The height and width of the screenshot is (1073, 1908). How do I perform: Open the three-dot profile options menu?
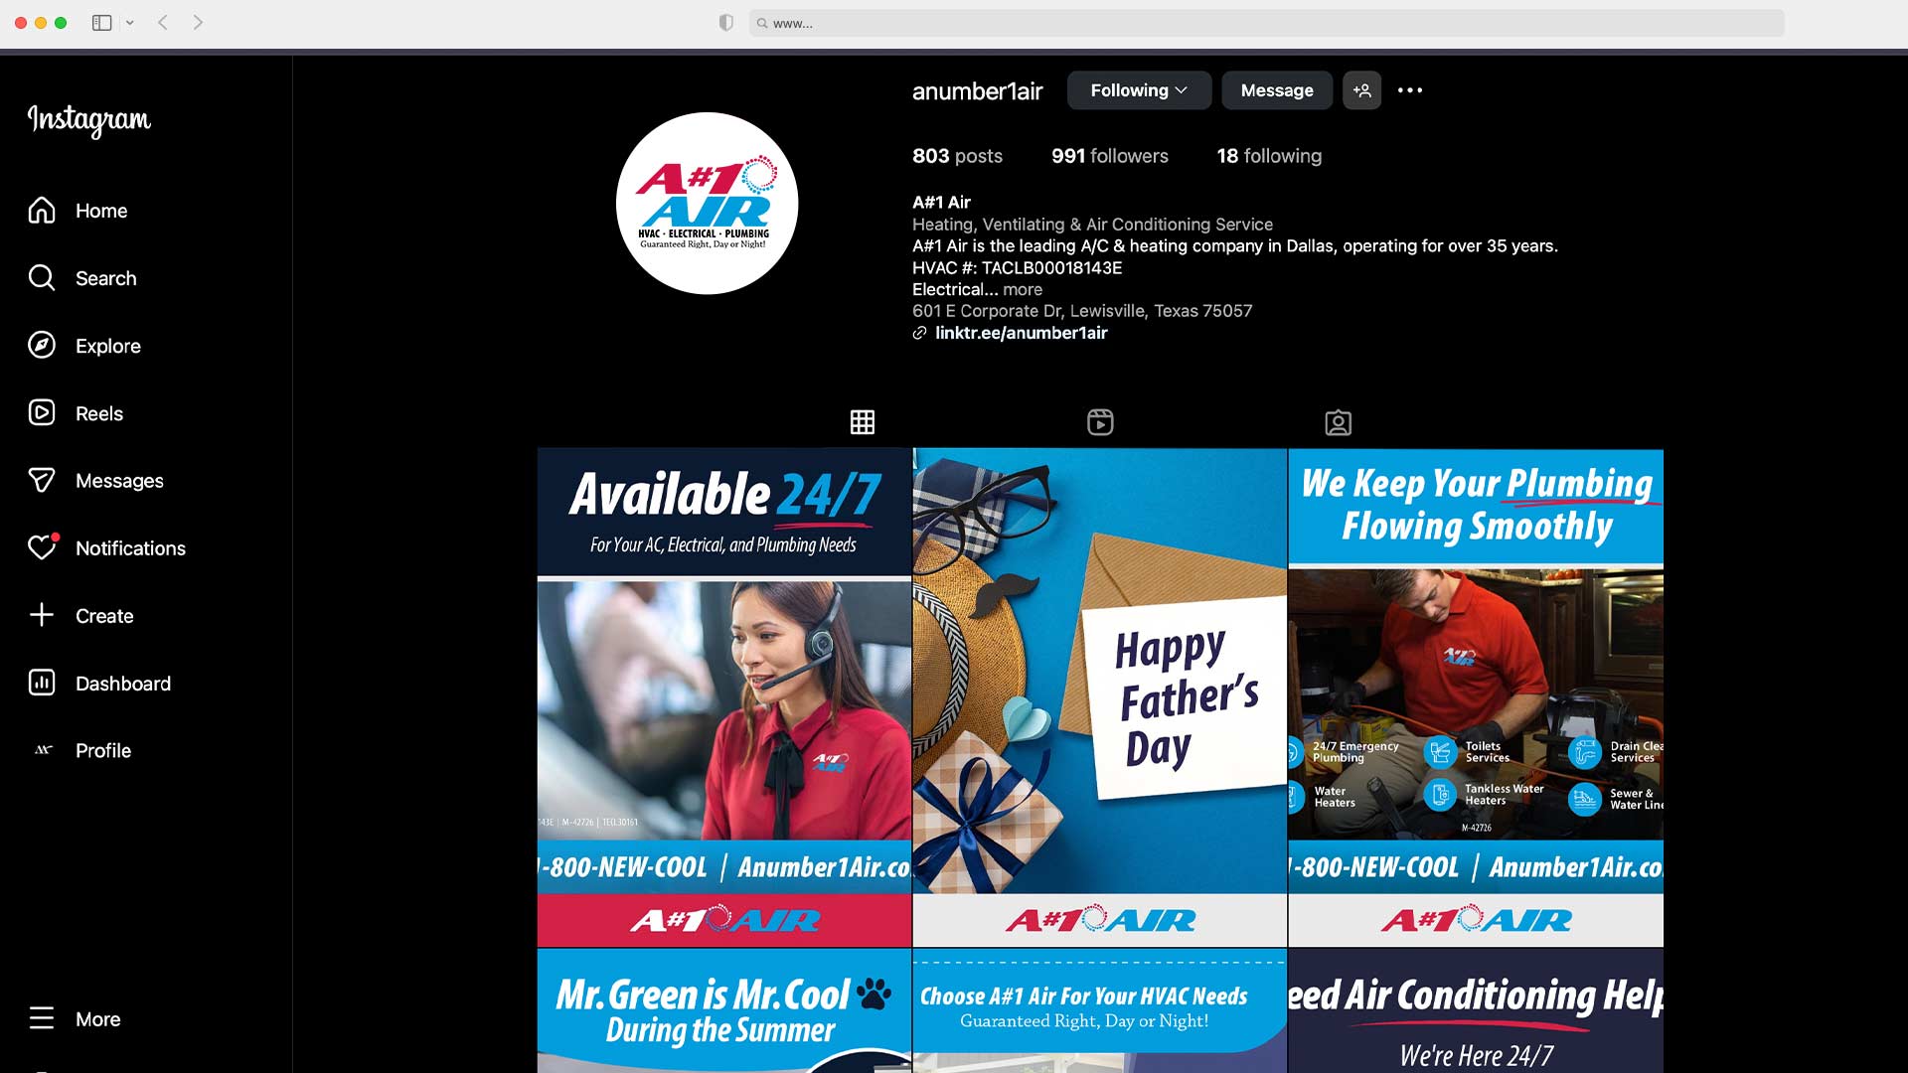pos(1409,90)
